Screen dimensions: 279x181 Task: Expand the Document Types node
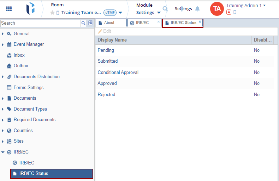pos(3,109)
